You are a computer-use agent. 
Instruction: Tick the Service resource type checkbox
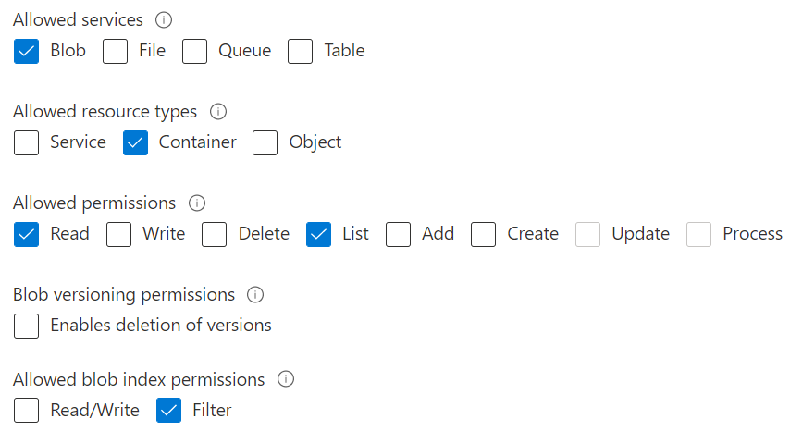pos(27,143)
